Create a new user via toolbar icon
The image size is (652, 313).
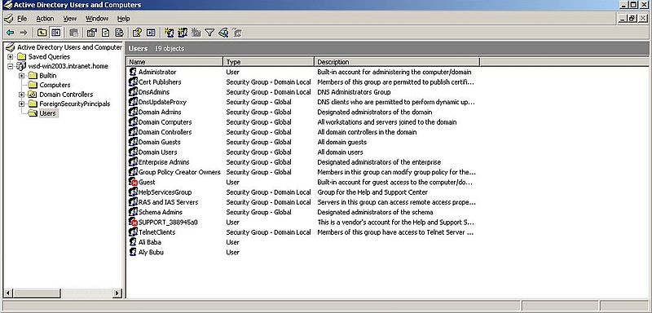pos(170,33)
